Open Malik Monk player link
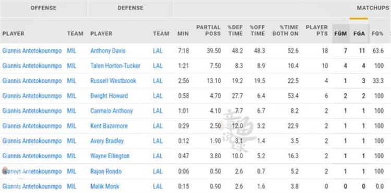 [105, 186]
